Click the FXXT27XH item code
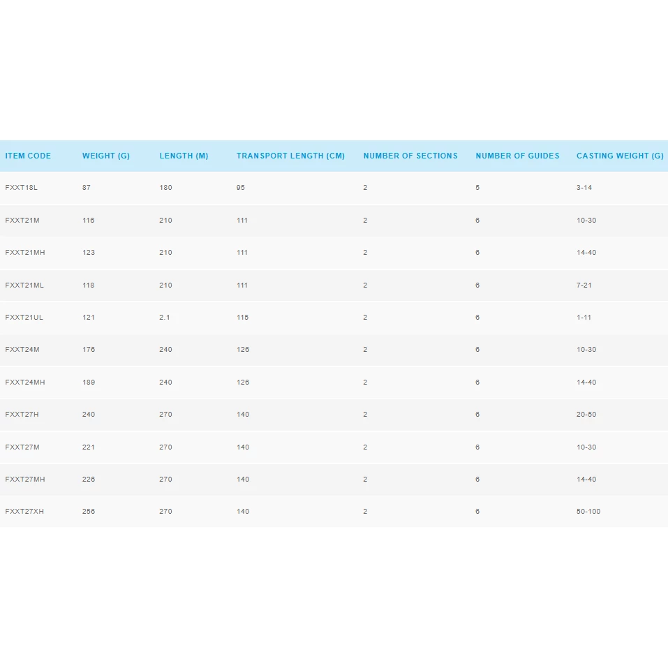The width and height of the screenshot is (668, 668). click(x=24, y=512)
